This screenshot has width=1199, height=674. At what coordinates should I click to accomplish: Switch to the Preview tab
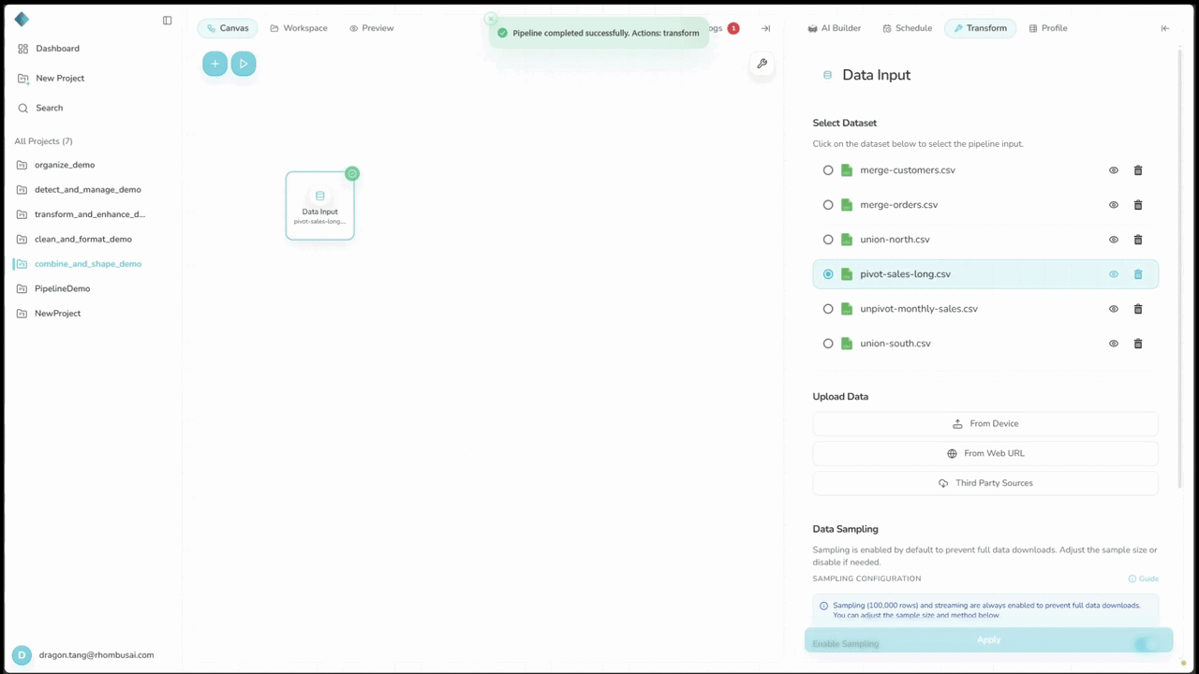point(372,28)
